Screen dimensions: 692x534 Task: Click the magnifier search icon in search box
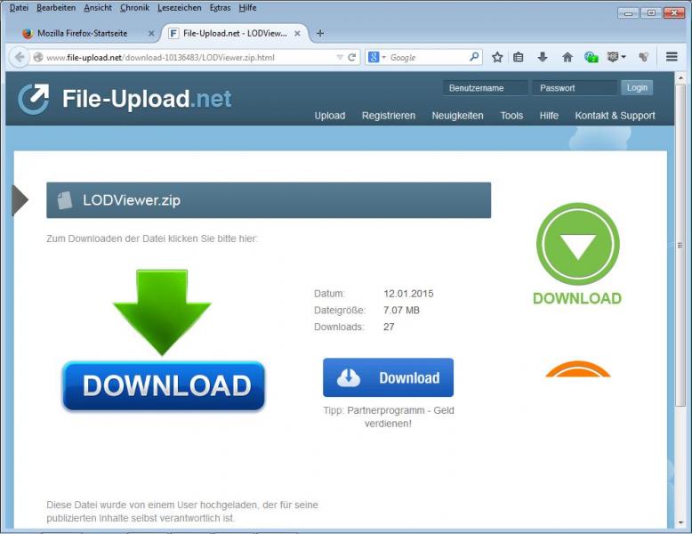pos(474,57)
